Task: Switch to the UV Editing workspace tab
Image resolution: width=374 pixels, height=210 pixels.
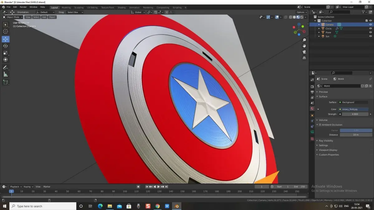Action: (x=92, y=7)
